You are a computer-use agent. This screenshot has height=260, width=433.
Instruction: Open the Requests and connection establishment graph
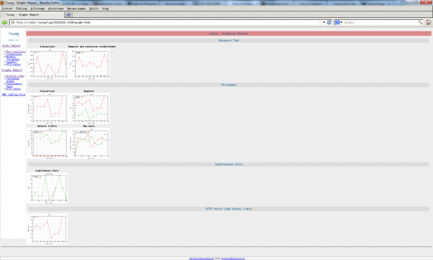click(89, 64)
